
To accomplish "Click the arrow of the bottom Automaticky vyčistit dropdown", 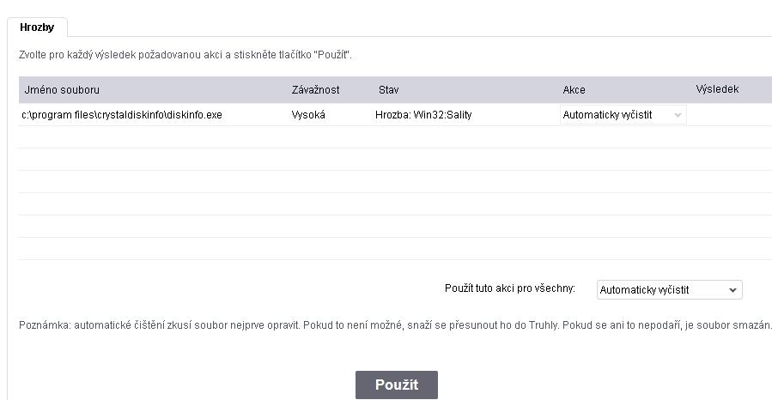I will coord(732,290).
